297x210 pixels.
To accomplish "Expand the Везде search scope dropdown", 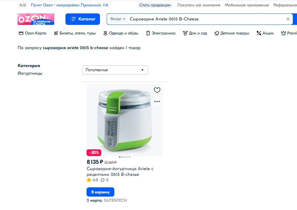I will click(x=118, y=19).
